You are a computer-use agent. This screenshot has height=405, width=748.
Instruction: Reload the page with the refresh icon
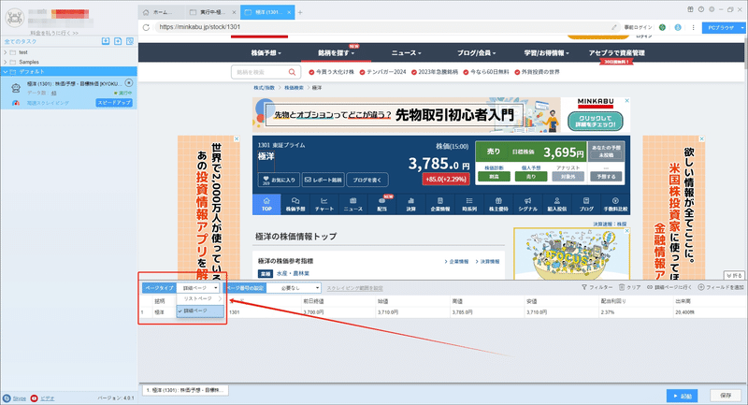146,27
